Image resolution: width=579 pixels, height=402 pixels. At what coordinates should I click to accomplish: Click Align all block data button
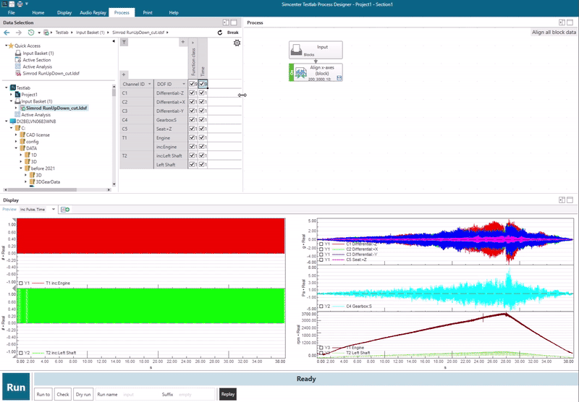point(554,33)
